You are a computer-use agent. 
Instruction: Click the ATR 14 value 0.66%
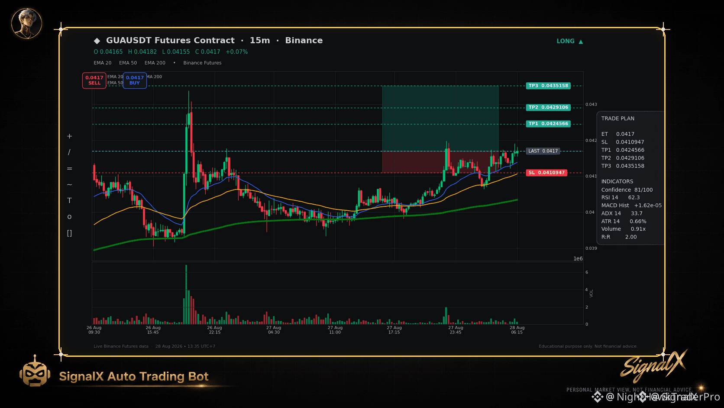pyautogui.click(x=638, y=222)
